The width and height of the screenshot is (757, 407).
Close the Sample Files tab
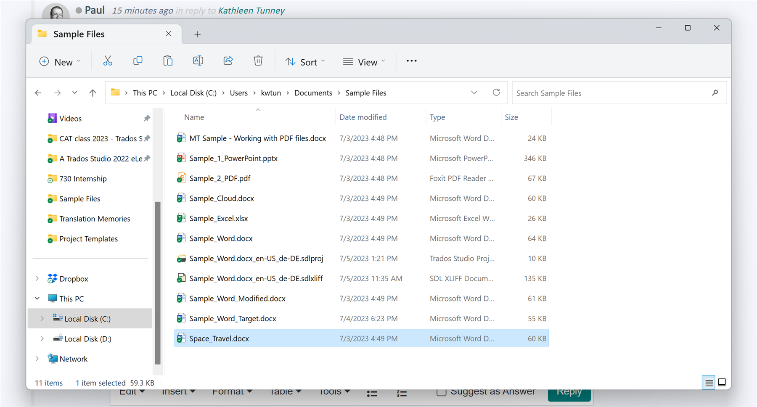(x=168, y=34)
